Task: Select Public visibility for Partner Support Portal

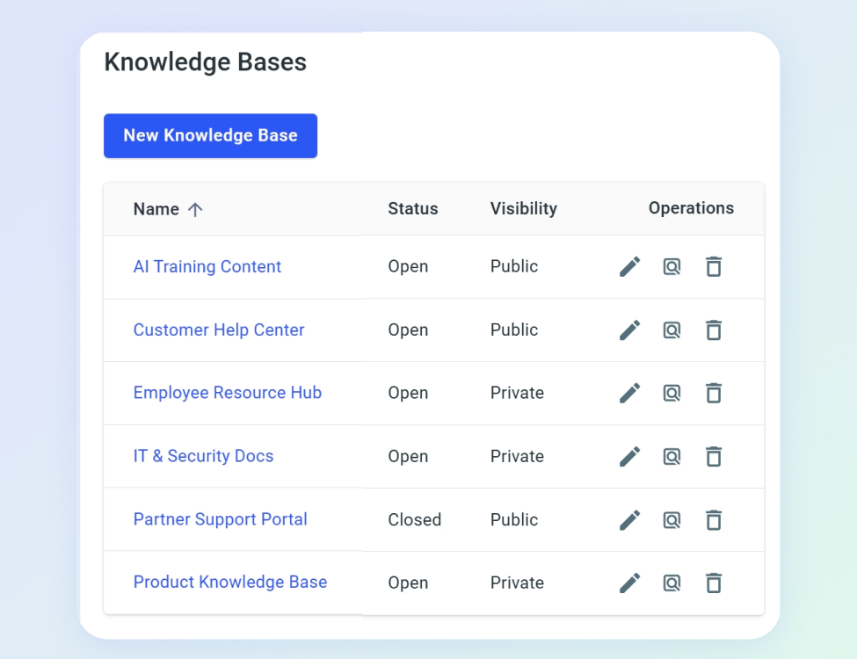Action: 514,519
